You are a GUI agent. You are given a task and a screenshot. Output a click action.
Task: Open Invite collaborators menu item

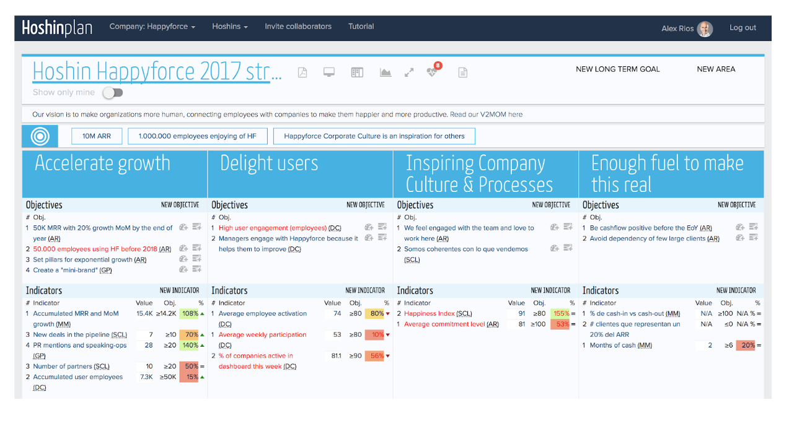pos(298,27)
